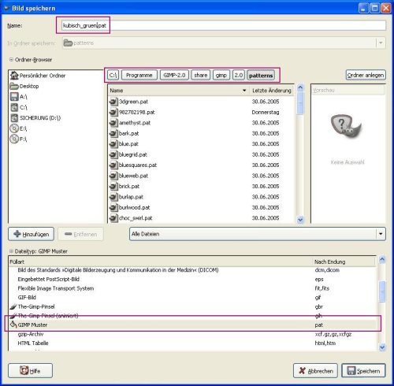Sort files by the Letzte Änderung column
The width and height of the screenshot is (394, 386).
[x=272, y=91]
